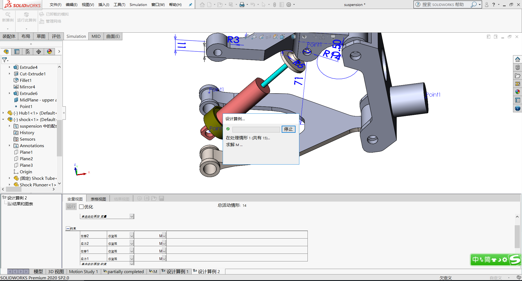Screen dimensions: 522x281
Task: Expand the Extrude4 feature node
Action: 10,67
